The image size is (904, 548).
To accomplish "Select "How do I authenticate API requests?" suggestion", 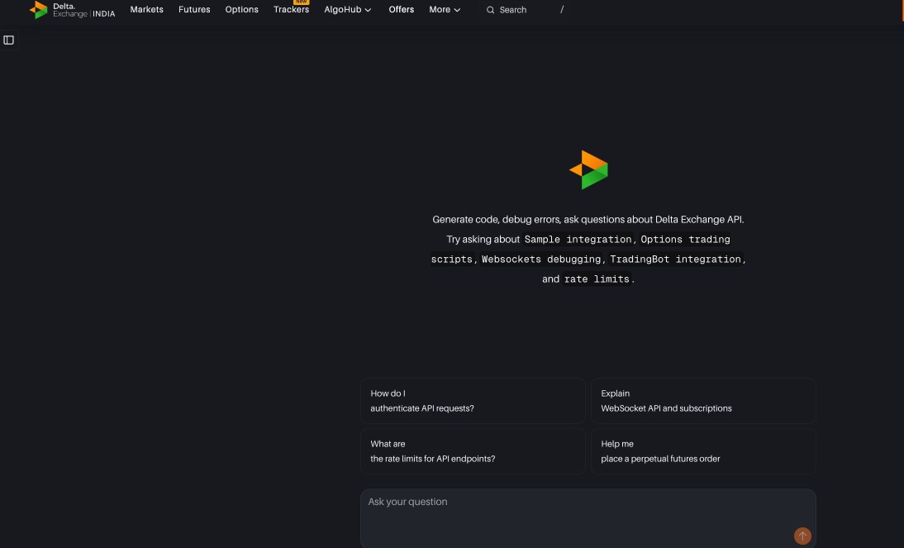I will pyautogui.click(x=473, y=401).
